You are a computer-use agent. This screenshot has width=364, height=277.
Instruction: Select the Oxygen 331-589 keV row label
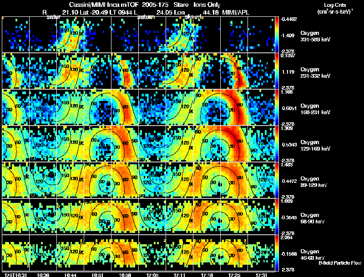click(x=315, y=36)
